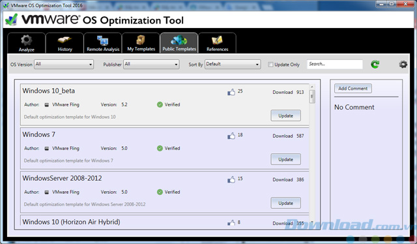
Task: Click into the Search field
Action: click(x=335, y=64)
